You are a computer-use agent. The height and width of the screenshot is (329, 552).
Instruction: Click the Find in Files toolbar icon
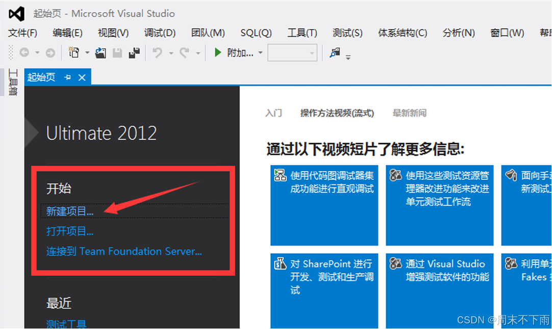coord(335,53)
